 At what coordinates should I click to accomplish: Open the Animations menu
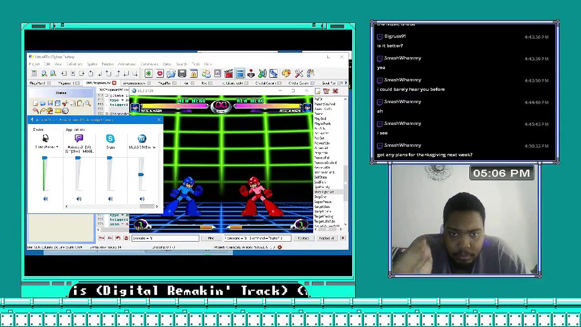click(127, 64)
